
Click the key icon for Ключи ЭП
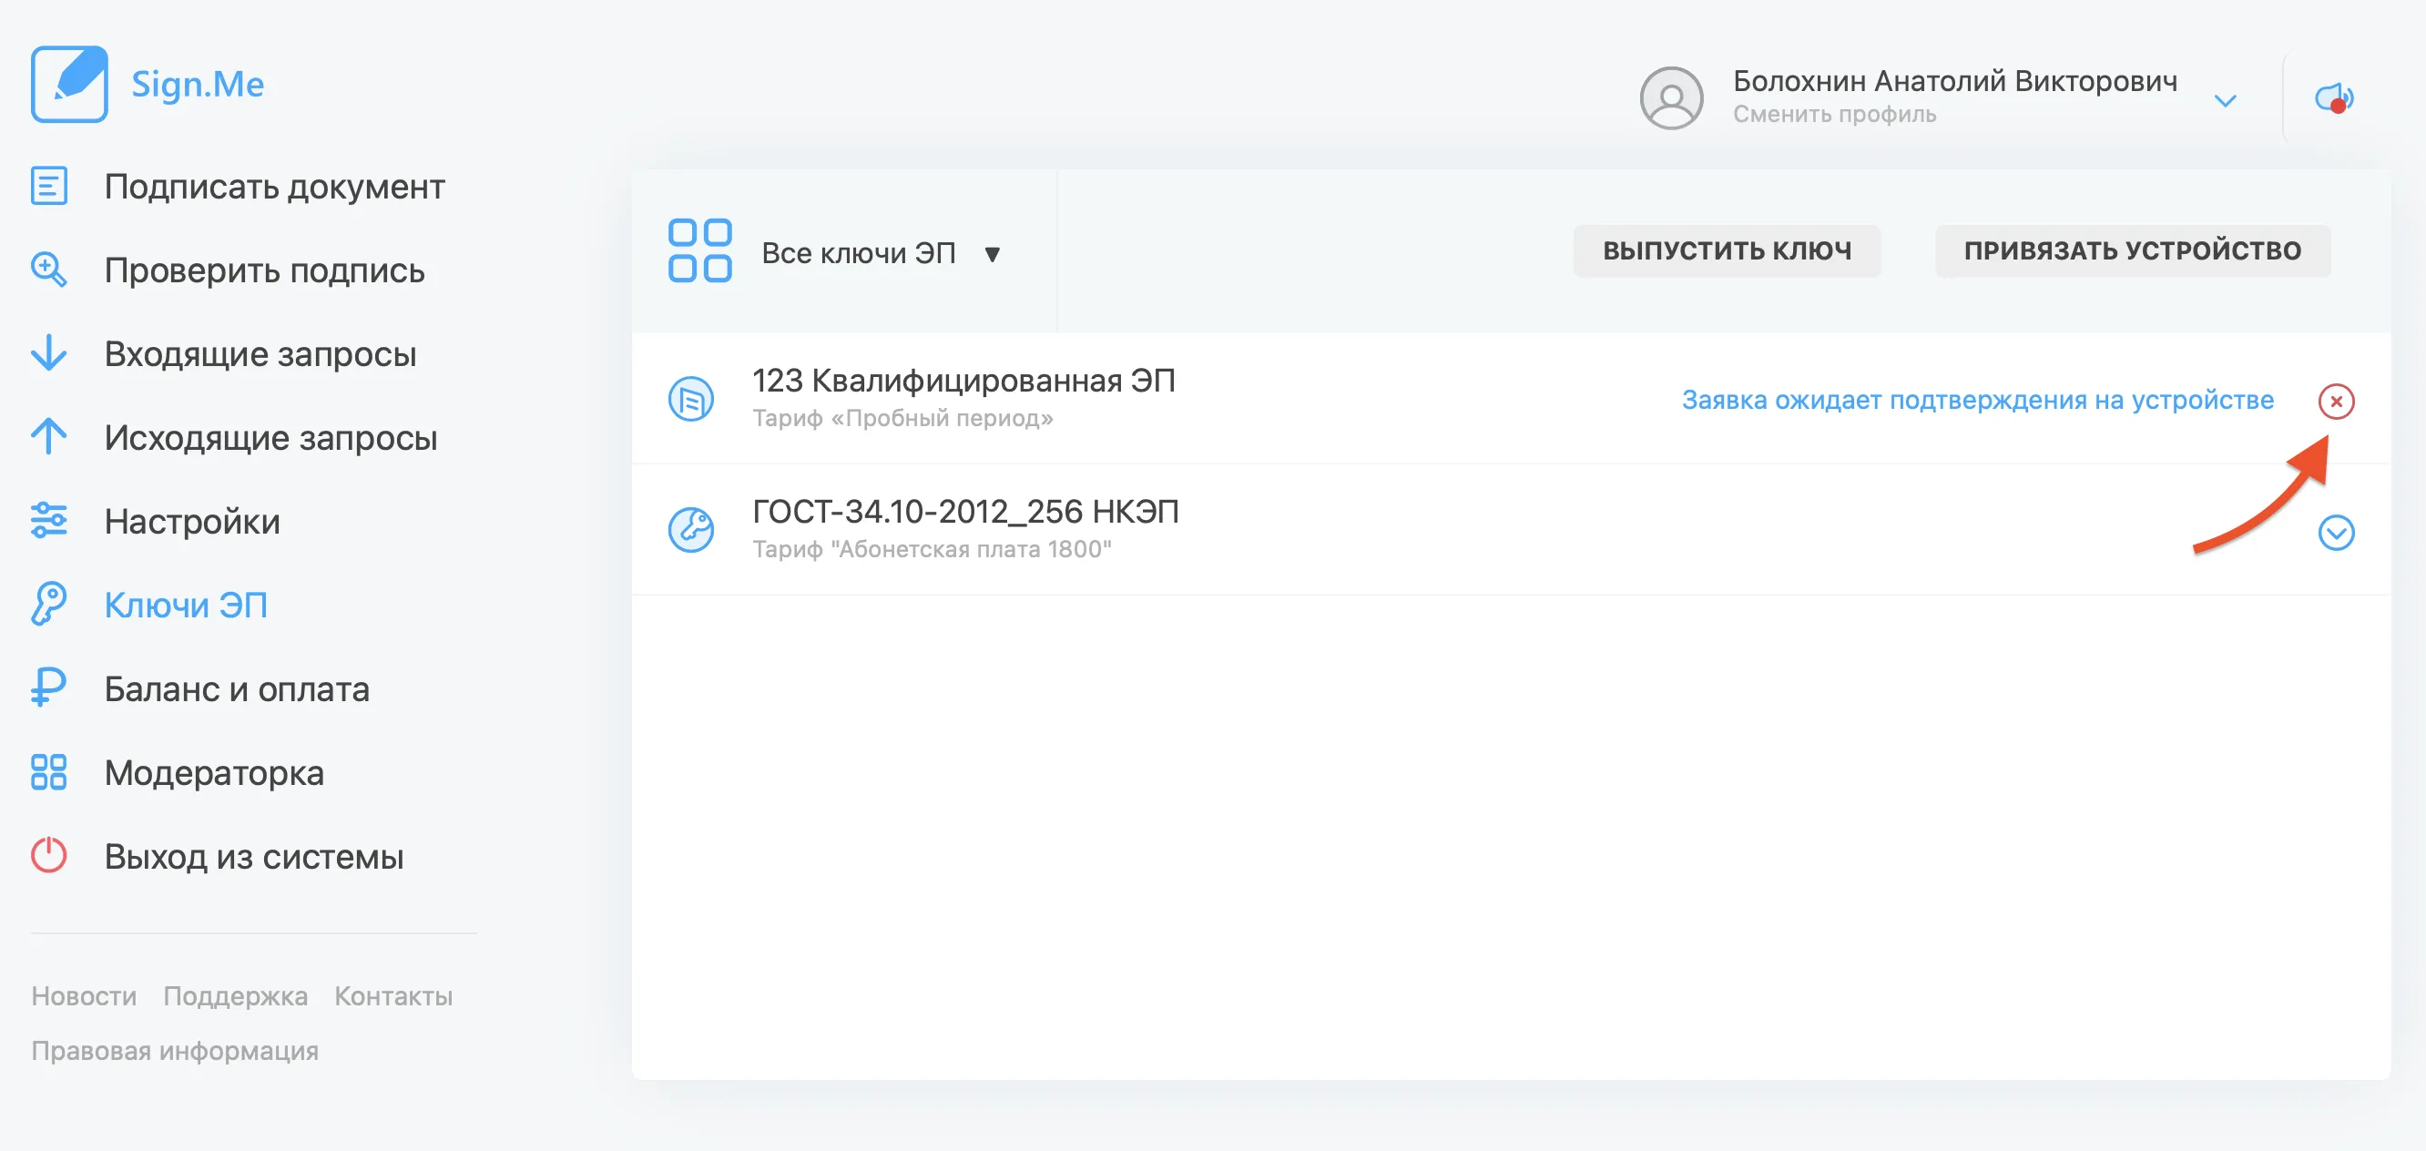[49, 604]
